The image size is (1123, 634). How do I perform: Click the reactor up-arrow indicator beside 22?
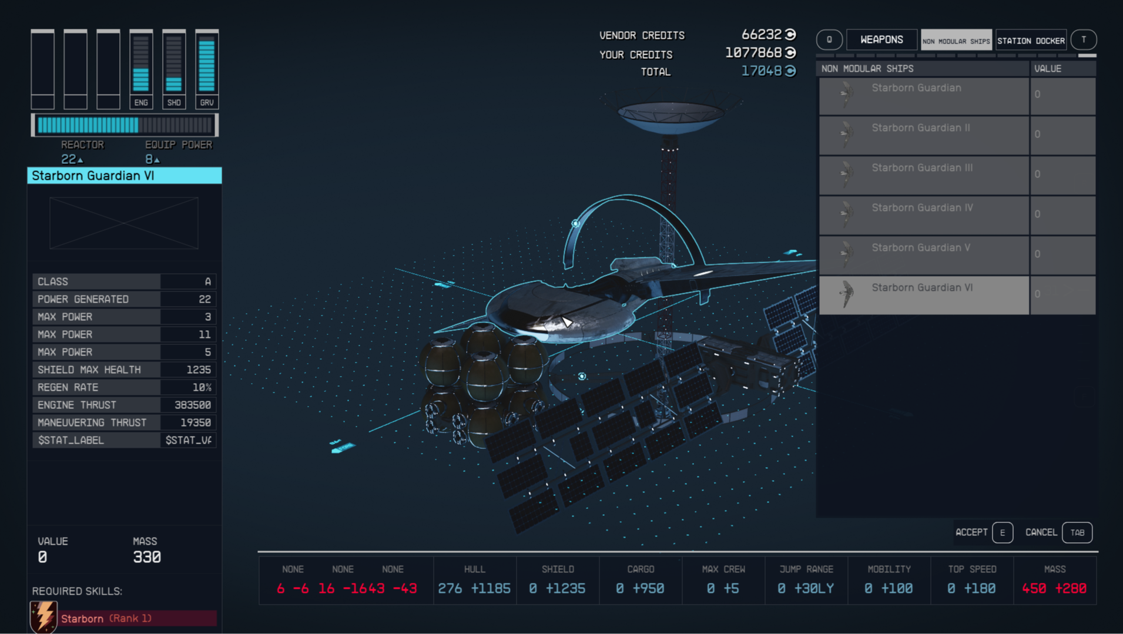81,160
